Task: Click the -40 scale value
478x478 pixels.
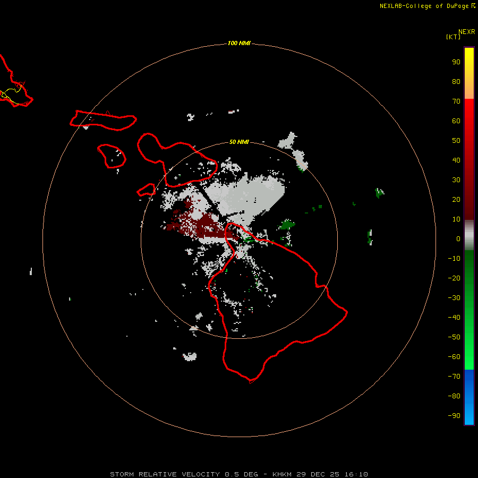Action: point(454,318)
